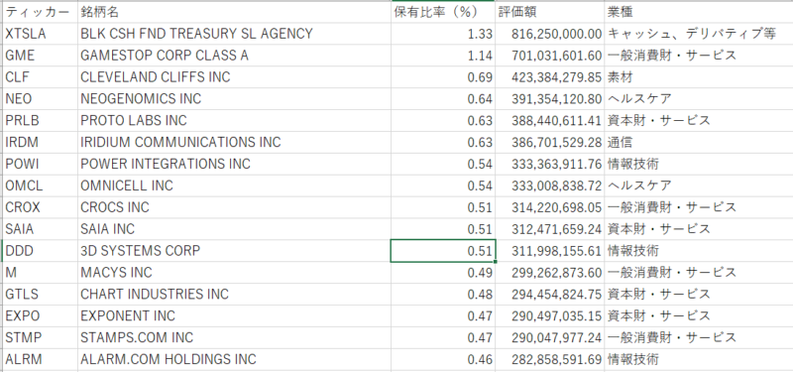Click the キャッシュ、デリバティブ等 sector cell

pyautogui.click(x=699, y=34)
